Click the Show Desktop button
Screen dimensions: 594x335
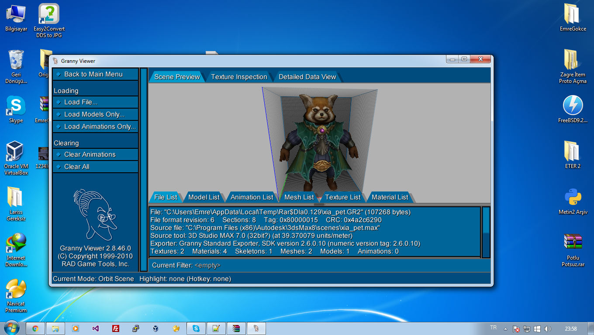(591, 328)
